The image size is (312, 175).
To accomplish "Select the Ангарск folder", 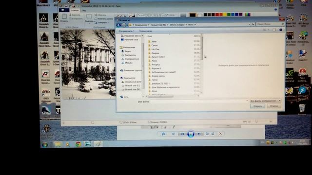I will [154, 65].
